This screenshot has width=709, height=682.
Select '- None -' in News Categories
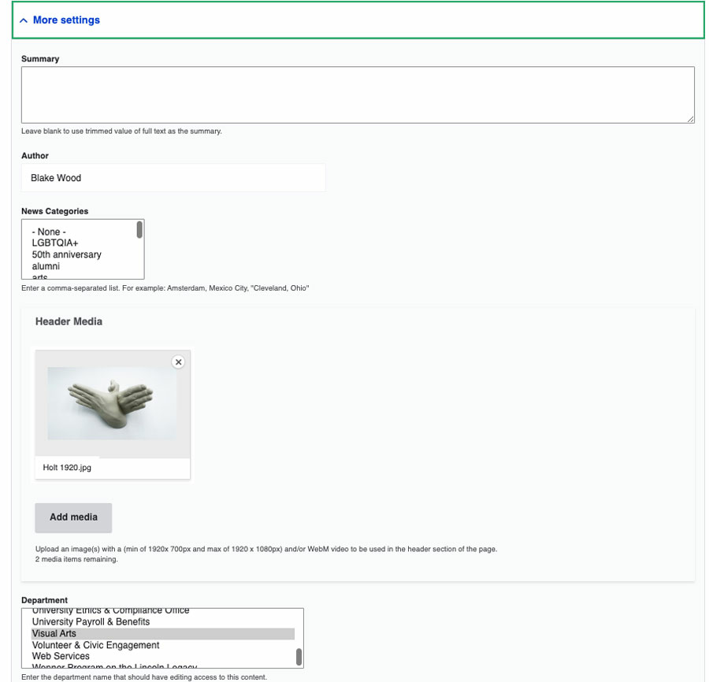point(49,232)
